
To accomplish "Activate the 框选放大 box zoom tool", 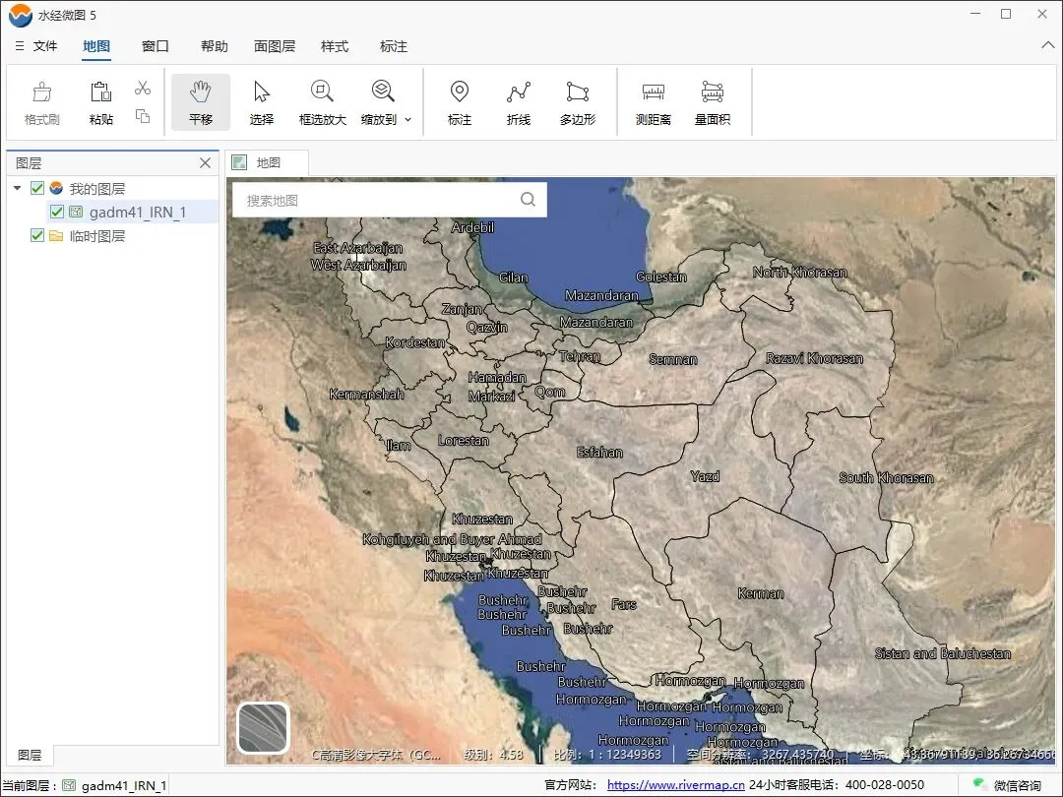I will click(322, 103).
